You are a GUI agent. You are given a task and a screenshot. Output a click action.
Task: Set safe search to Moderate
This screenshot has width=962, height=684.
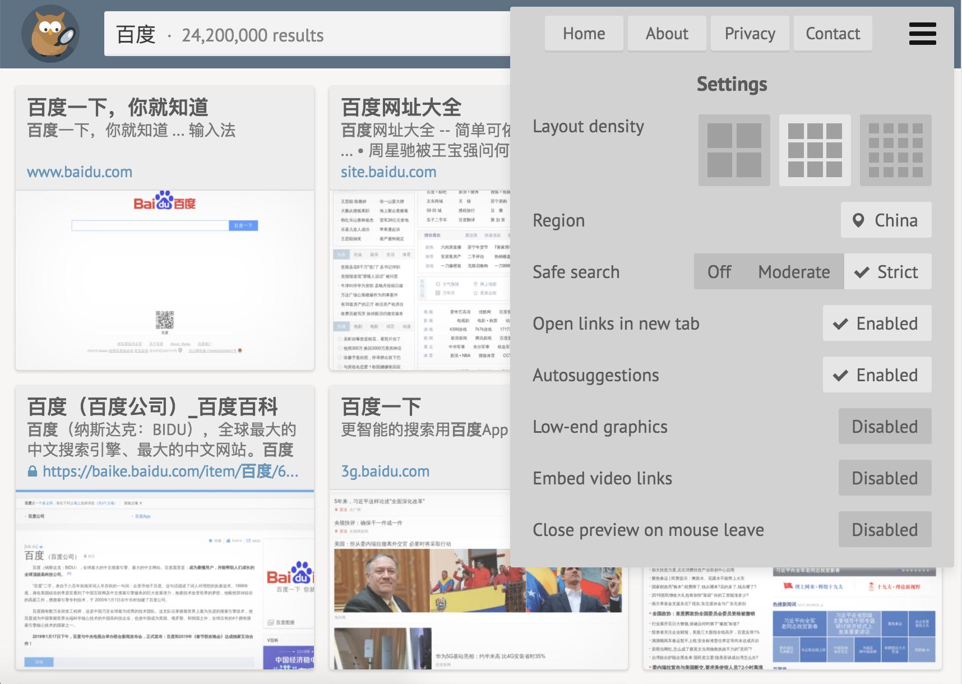tap(793, 272)
